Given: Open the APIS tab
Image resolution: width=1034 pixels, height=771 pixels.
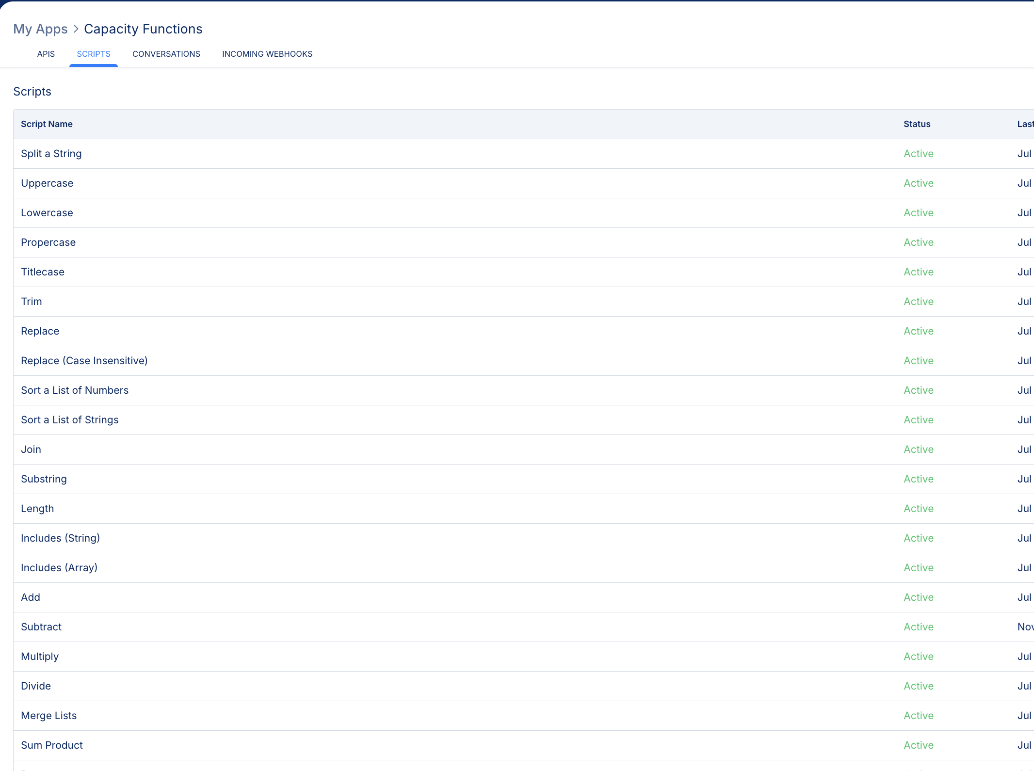Looking at the screenshot, I should coord(46,54).
